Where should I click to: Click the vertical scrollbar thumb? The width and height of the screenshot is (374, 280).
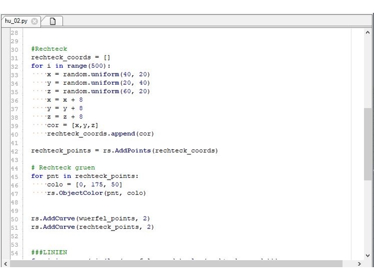coord(368,144)
